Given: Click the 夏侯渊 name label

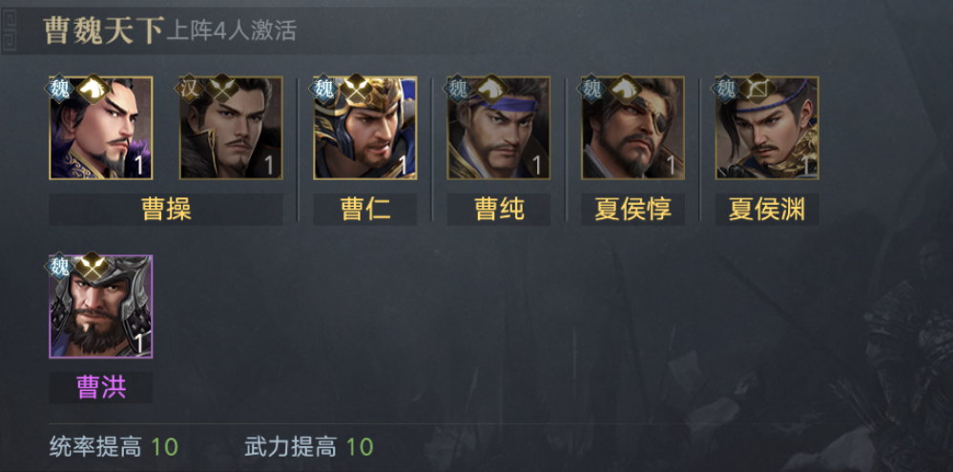Looking at the screenshot, I should (767, 210).
